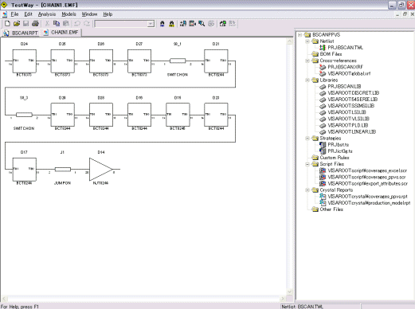Click the horizontal scrollbar right arrow

pos(283,299)
